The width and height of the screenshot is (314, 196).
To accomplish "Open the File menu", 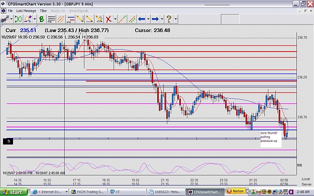I will pos(10,11).
